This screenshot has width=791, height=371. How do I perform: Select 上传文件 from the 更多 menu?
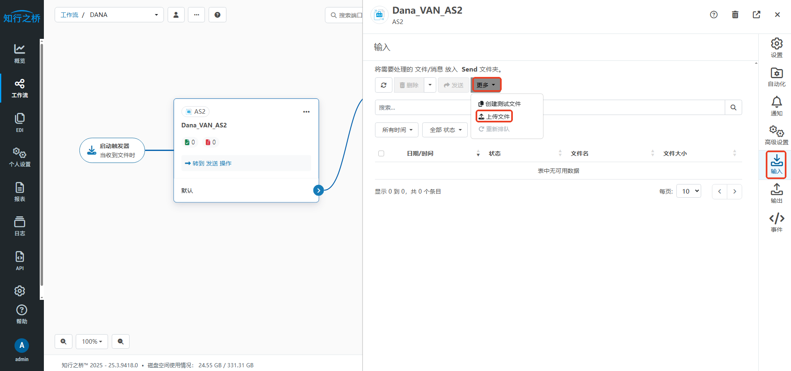coord(494,117)
